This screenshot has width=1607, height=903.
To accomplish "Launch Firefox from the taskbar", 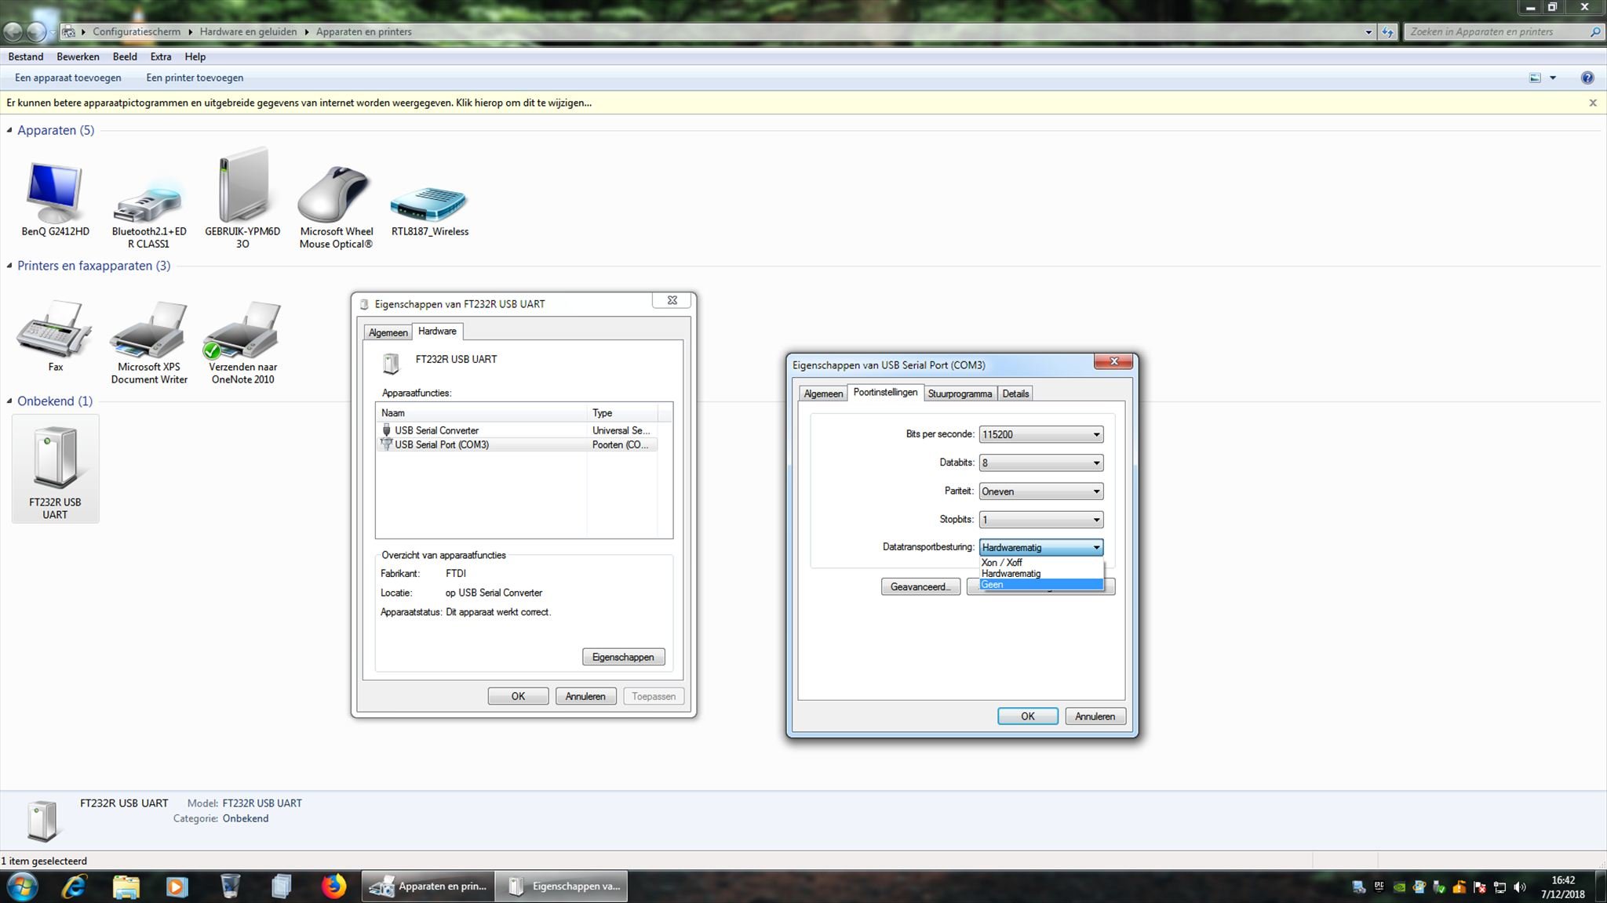I will pos(334,887).
